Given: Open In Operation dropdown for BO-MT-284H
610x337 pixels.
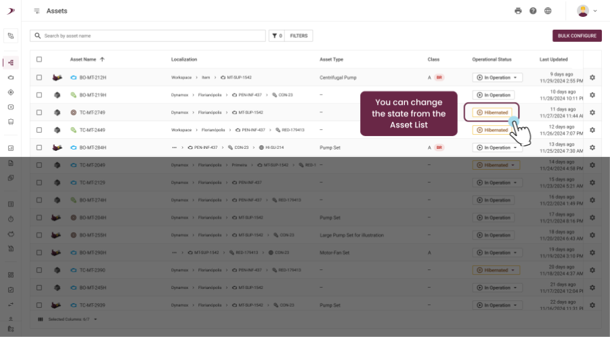Looking at the screenshot, I should 497,148.
